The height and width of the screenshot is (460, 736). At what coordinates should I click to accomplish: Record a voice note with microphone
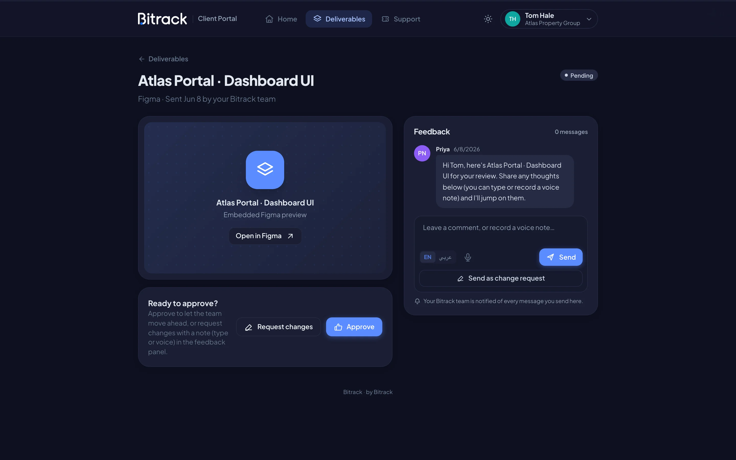(x=468, y=257)
